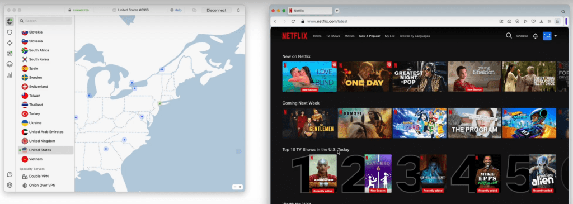Open the Netflix notifications bell
The image size is (573, 204).
(x=536, y=36)
